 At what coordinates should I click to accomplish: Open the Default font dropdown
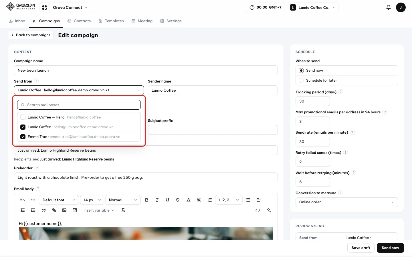59,200
